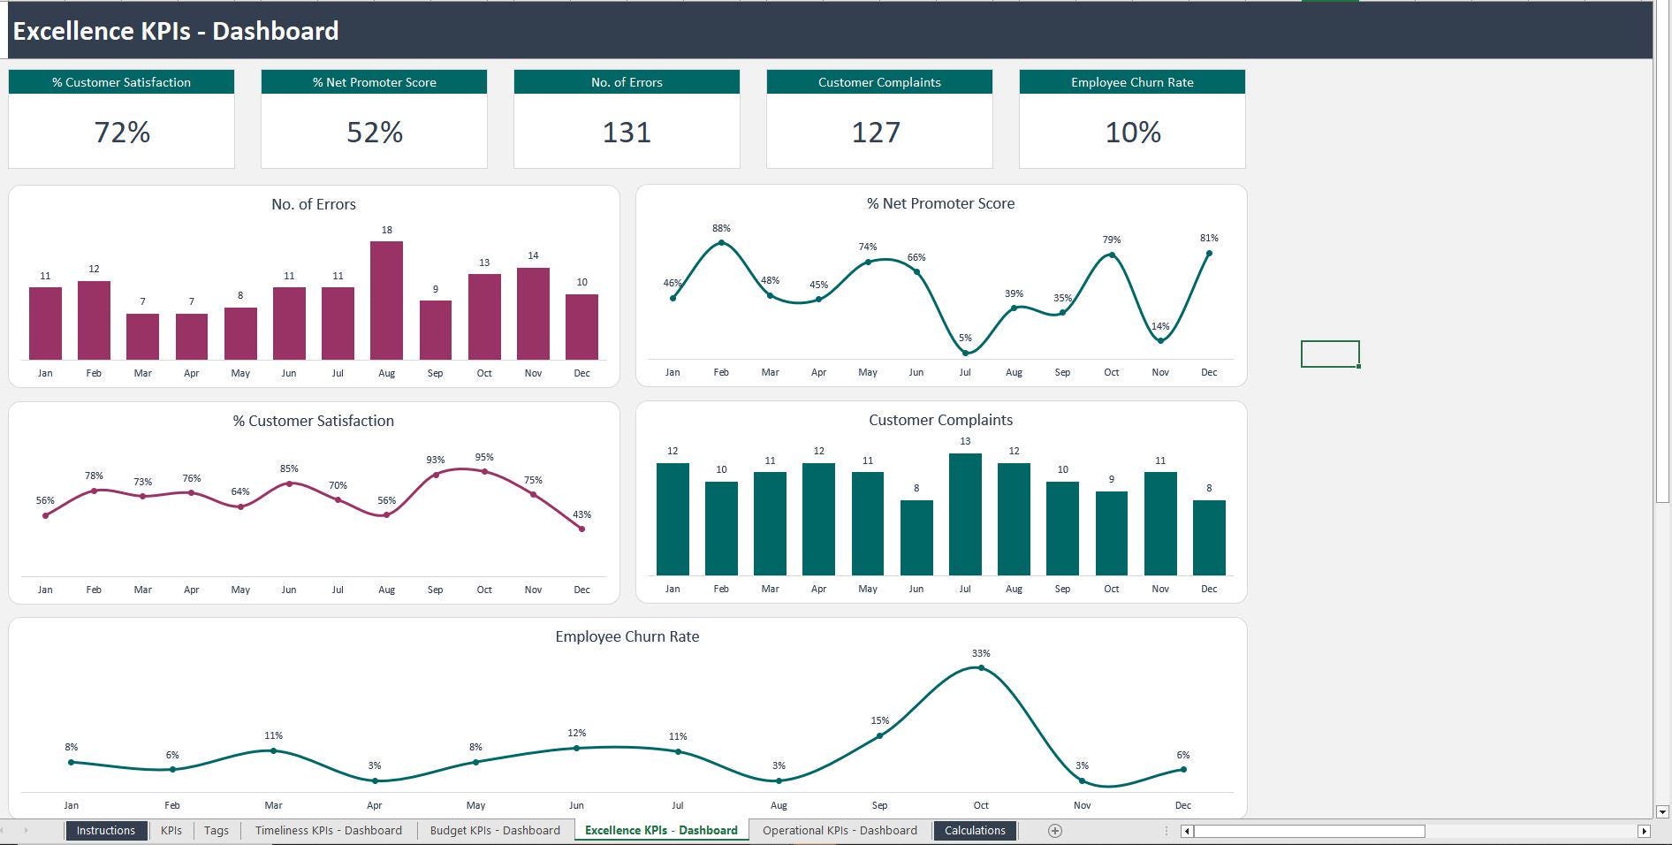
Task: Add a new worksheet using the plus icon
Action: coord(1054,830)
